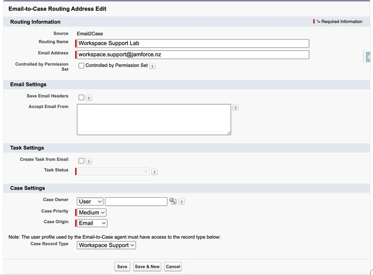Click into the Email Address field
This screenshot has height=275, width=373.
(193, 54)
